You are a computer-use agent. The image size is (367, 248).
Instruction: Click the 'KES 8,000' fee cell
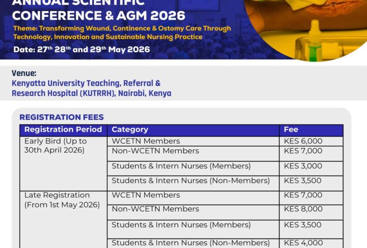click(312, 212)
